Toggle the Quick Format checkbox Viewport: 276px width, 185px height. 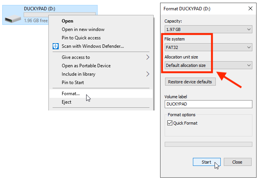pyautogui.click(x=170, y=123)
